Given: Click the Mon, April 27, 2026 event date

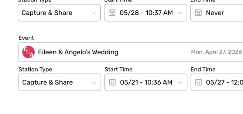Looking at the screenshot, I should (x=216, y=52).
